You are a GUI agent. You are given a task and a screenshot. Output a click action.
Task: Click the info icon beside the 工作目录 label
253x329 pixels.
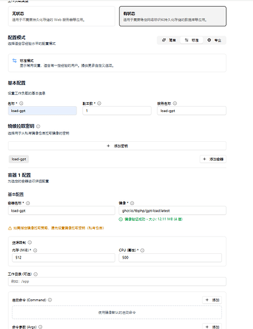36,274
